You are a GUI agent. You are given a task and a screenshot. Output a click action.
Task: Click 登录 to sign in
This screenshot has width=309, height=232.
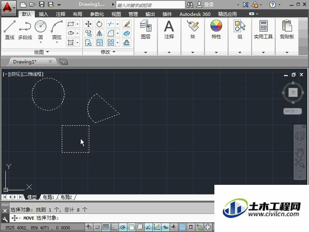pyautogui.click(x=209, y=5)
